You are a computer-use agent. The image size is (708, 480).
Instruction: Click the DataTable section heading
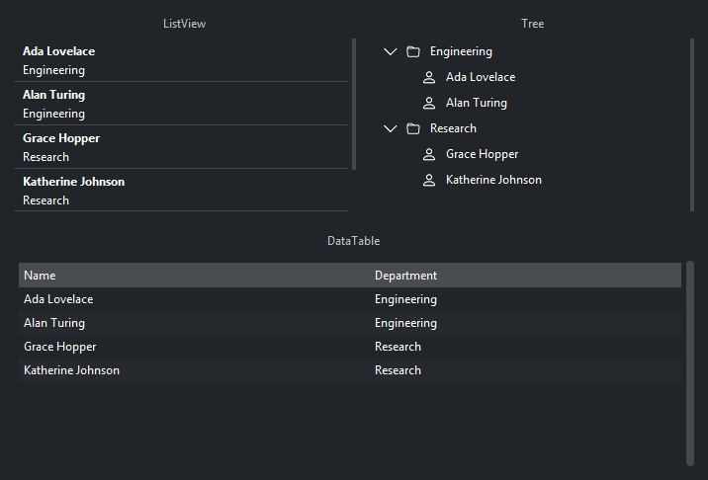pyautogui.click(x=354, y=241)
